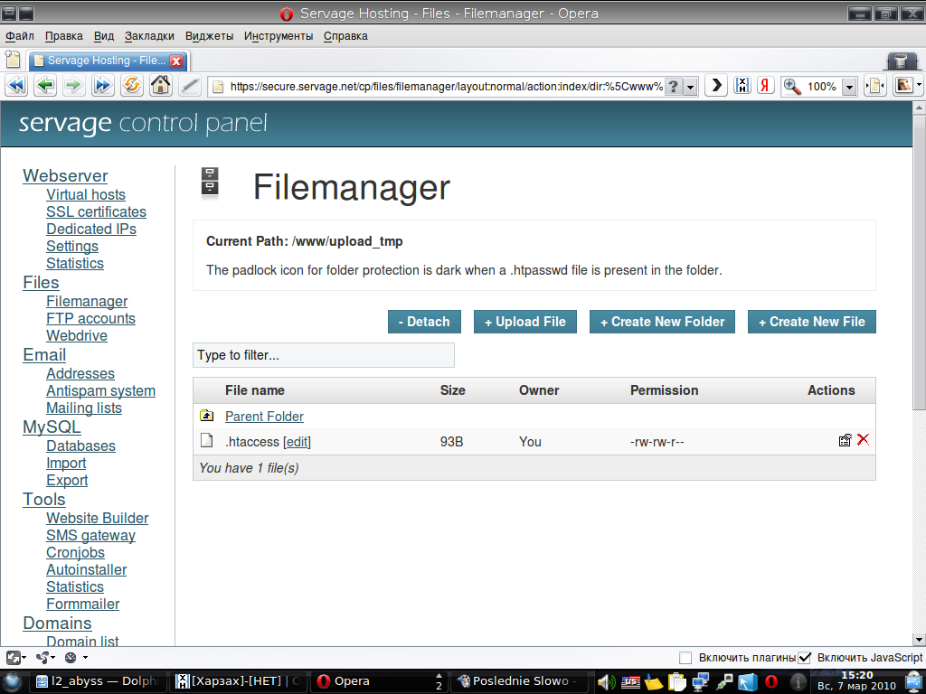The width and height of the screenshot is (926, 694).
Task: Open the Инструменты menu
Action: tap(279, 36)
